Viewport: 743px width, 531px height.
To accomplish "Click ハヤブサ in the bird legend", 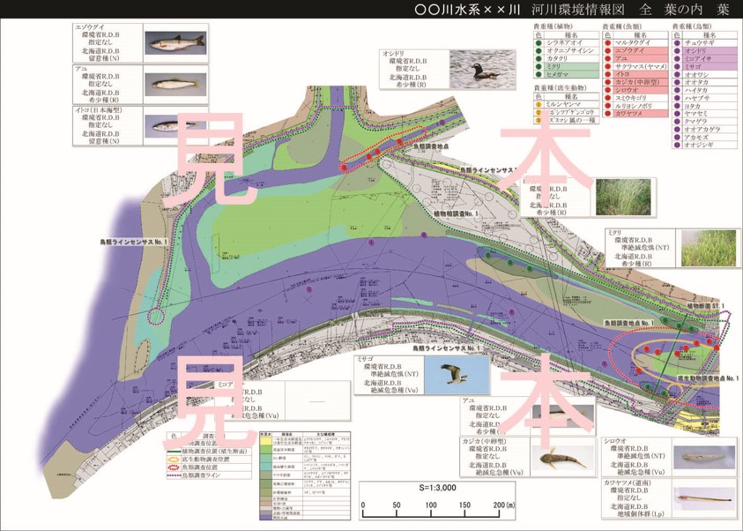I will (696, 98).
